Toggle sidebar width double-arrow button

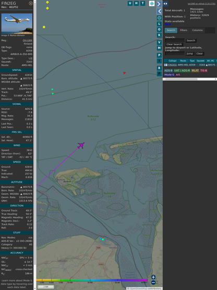pos(165,4)
